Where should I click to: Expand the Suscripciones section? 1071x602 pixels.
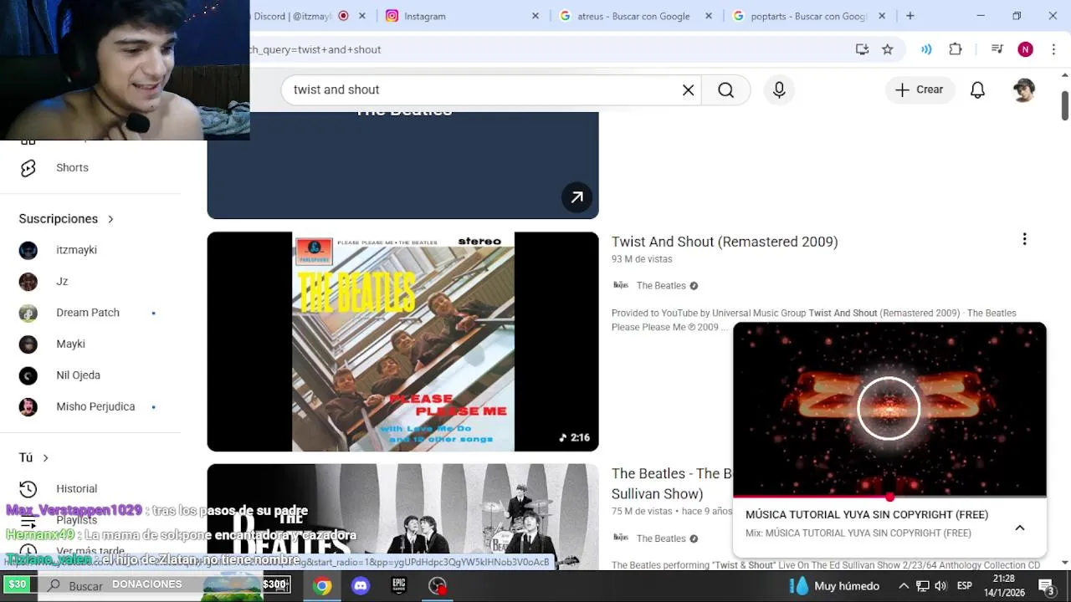(x=66, y=219)
